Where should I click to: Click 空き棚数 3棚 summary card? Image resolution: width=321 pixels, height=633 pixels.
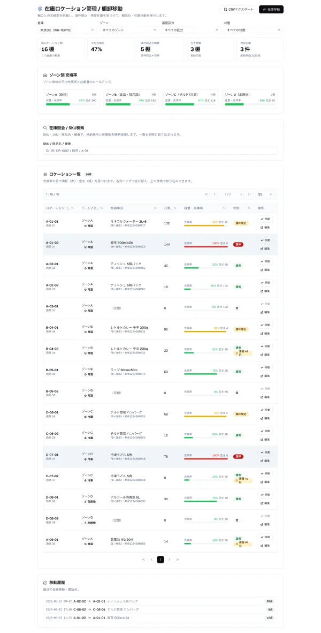[x=210, y=49]
